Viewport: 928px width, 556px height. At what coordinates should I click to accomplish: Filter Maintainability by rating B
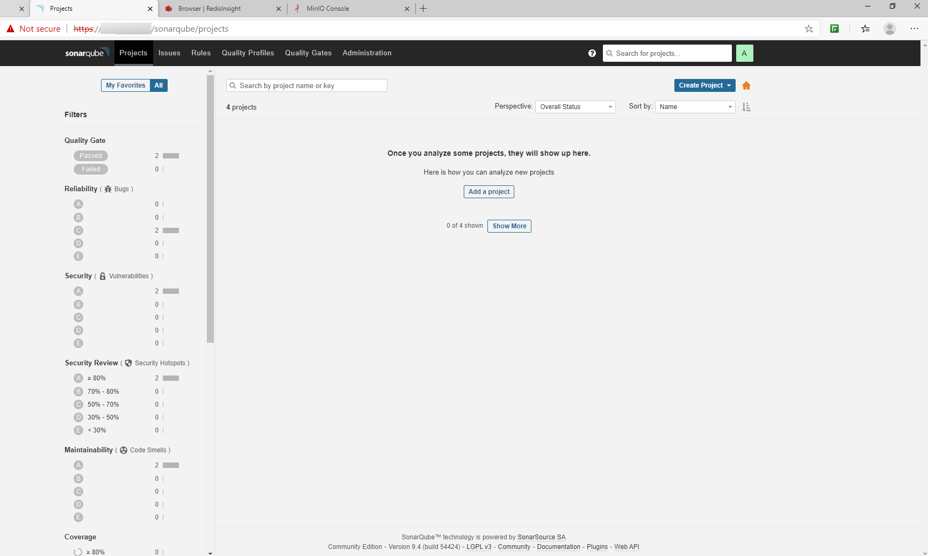(x=78, y=479)
